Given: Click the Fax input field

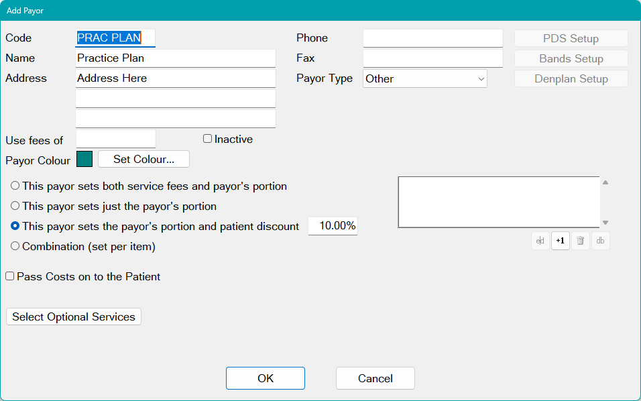Looking at the screenshot, I should pyautogui.click(x=433, y=58).
